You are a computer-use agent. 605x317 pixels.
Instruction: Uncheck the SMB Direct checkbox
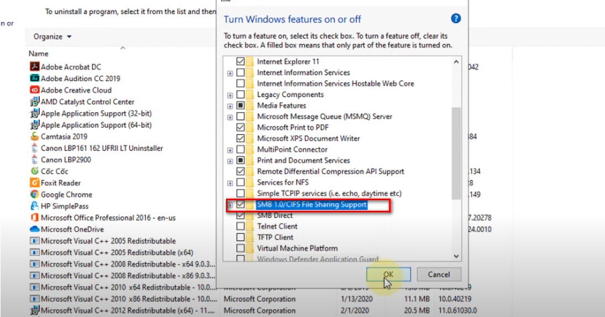[x=240, y=215]
